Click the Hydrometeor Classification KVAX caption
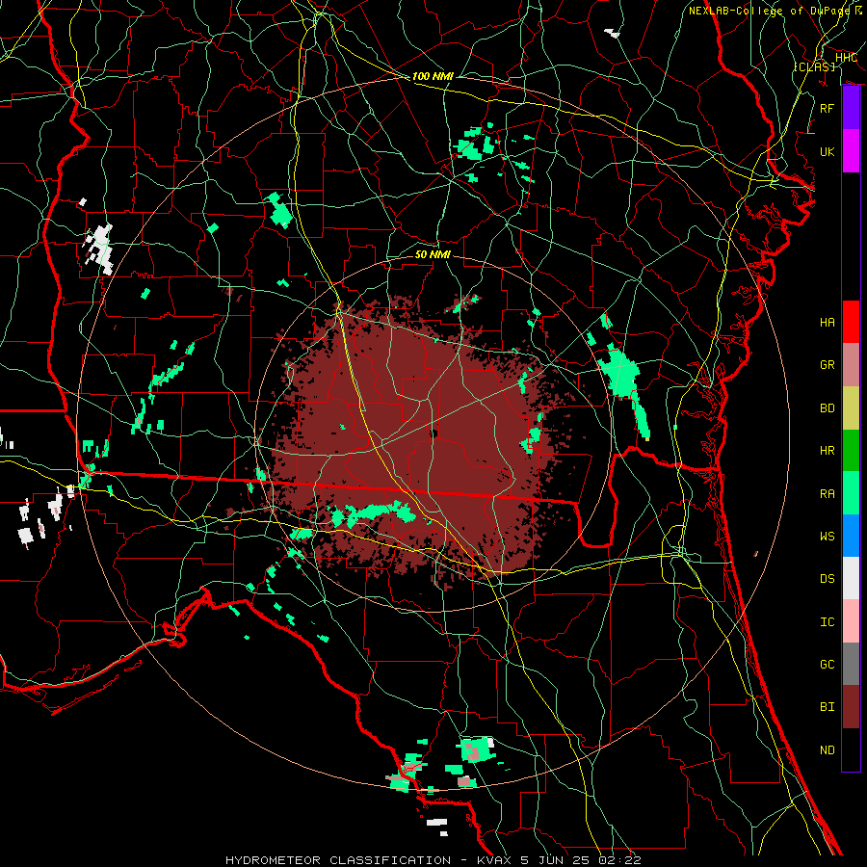This screenshot has height=867, width=867. point(433,860)
